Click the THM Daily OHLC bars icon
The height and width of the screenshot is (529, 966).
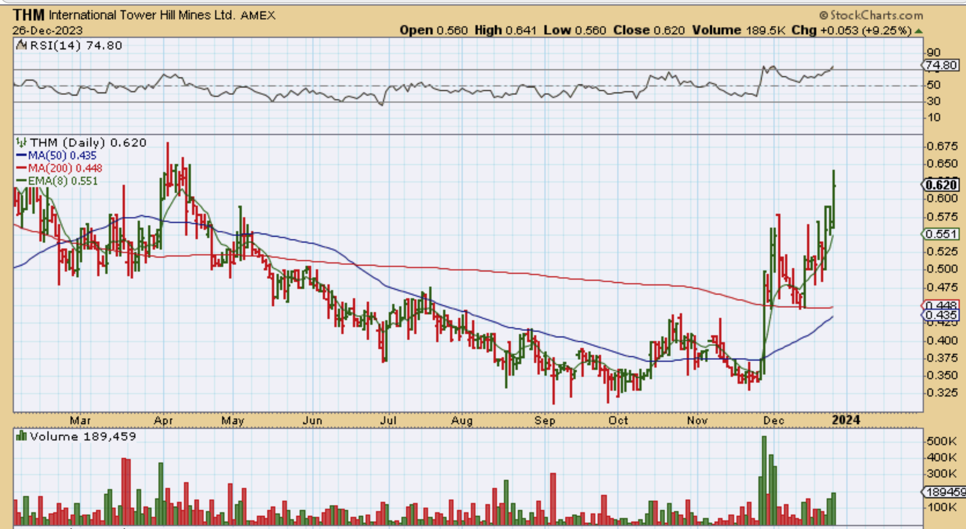(x=21, y=143)
